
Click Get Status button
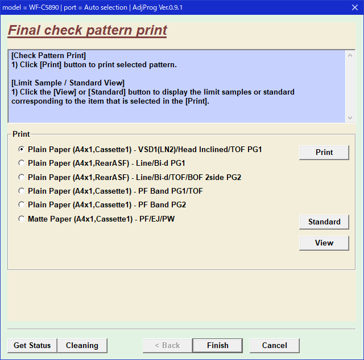[32, 346]
